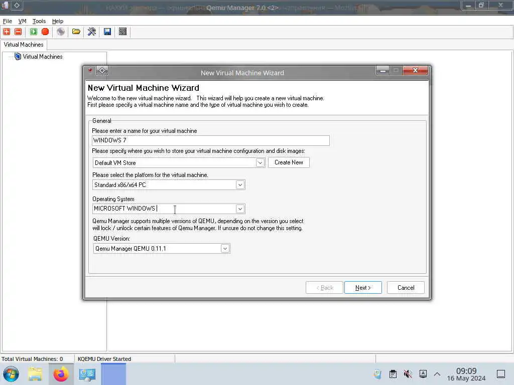Click the Next button

coord(363,287)
